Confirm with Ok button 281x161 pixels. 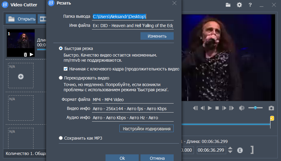pyautogui.click(x=122, y=158)
